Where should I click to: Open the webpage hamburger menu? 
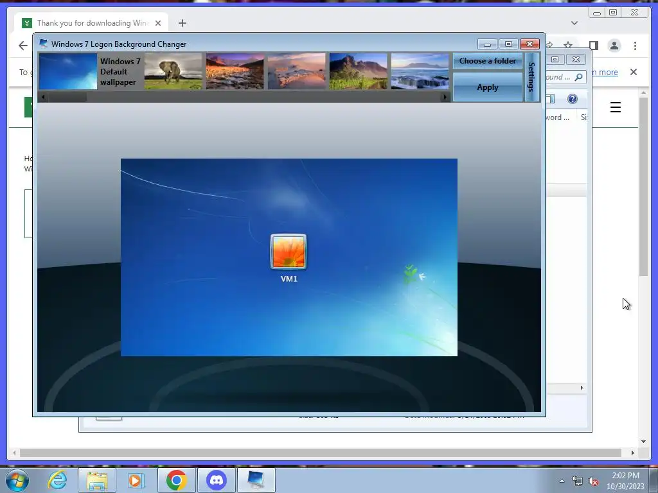point(616,107)
